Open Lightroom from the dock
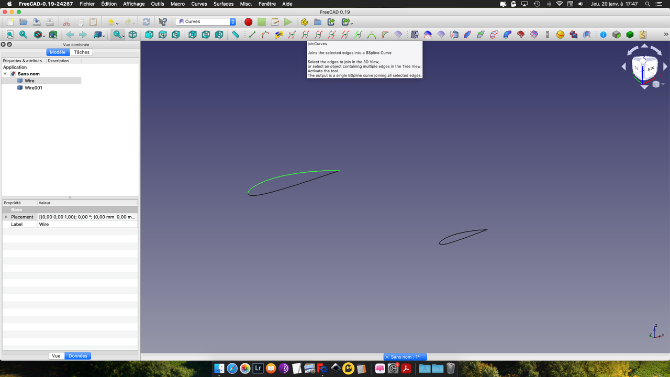 click(258, 369)
